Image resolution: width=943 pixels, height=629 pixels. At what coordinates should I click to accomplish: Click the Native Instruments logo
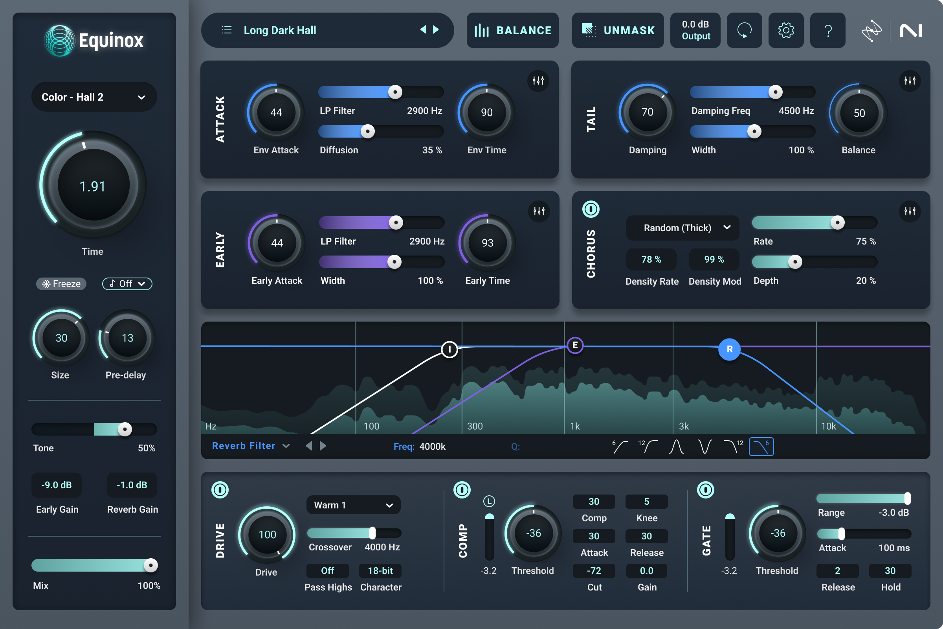pyautogui.click(x=911, y=31)
